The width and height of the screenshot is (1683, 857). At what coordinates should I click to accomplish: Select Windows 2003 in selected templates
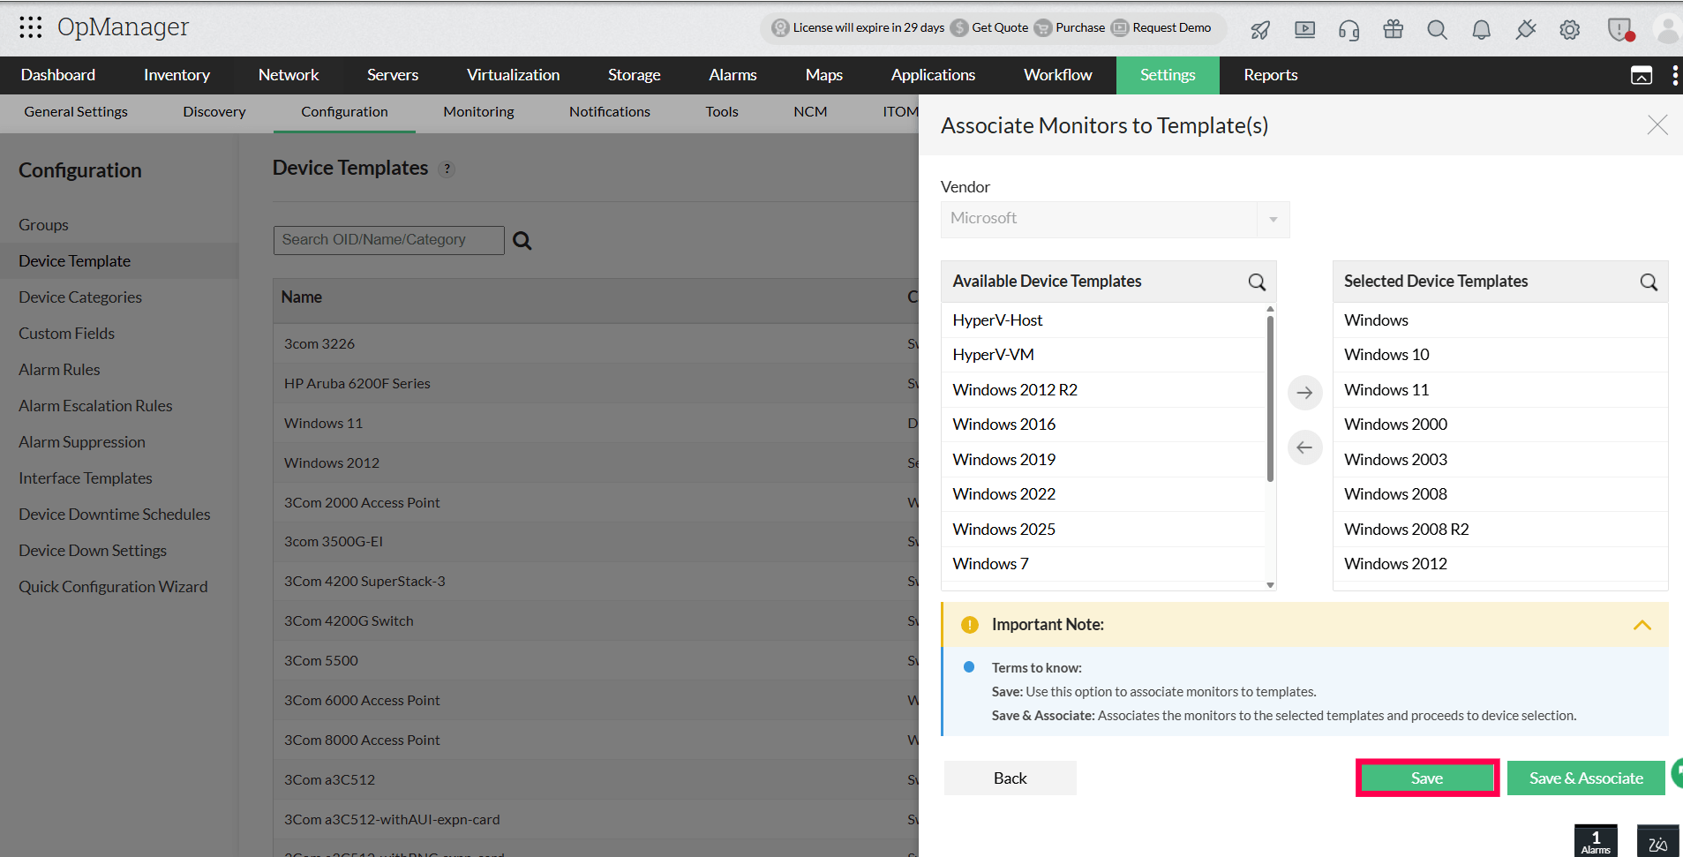[1499, 460]
